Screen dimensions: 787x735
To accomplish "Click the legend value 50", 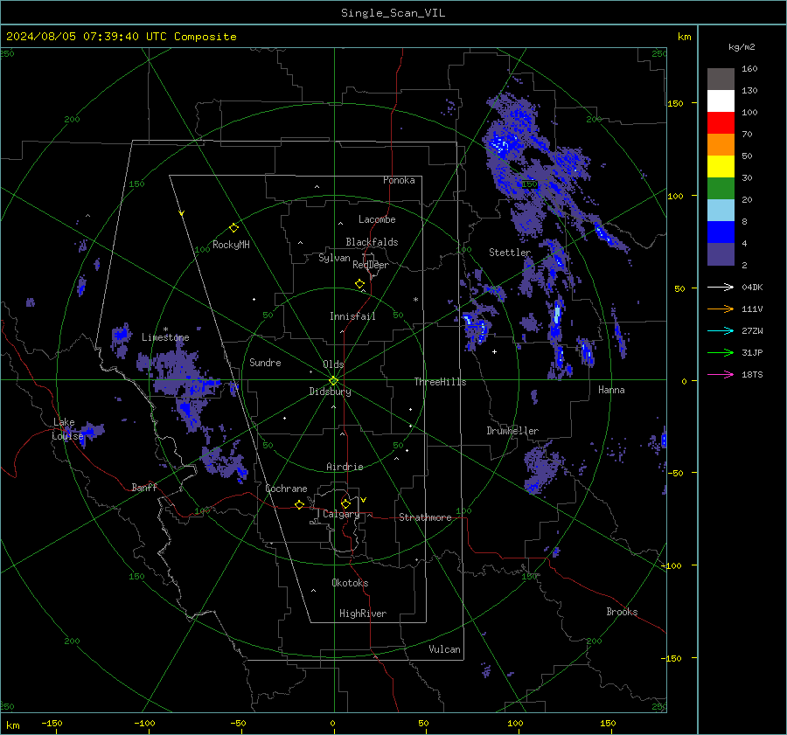I will (x=747, y=156).
